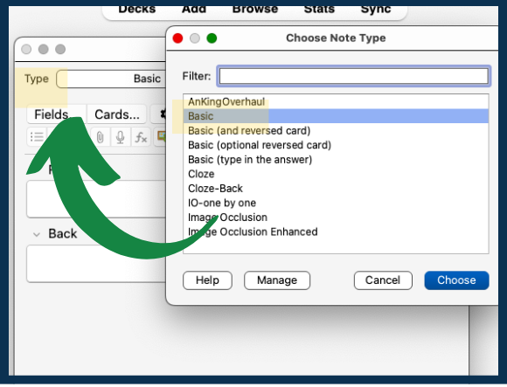Collapse the Back field chevron
507x387 pixels.
(x=37, y=234)
